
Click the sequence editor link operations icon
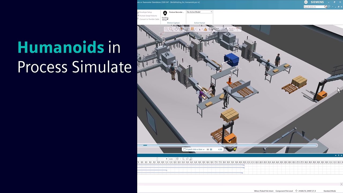click(x=187, y=159)
